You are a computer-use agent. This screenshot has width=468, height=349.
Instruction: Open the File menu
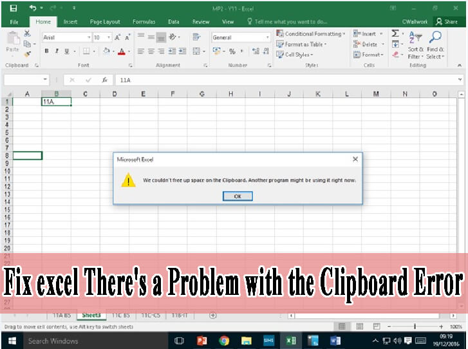[14, 22]
